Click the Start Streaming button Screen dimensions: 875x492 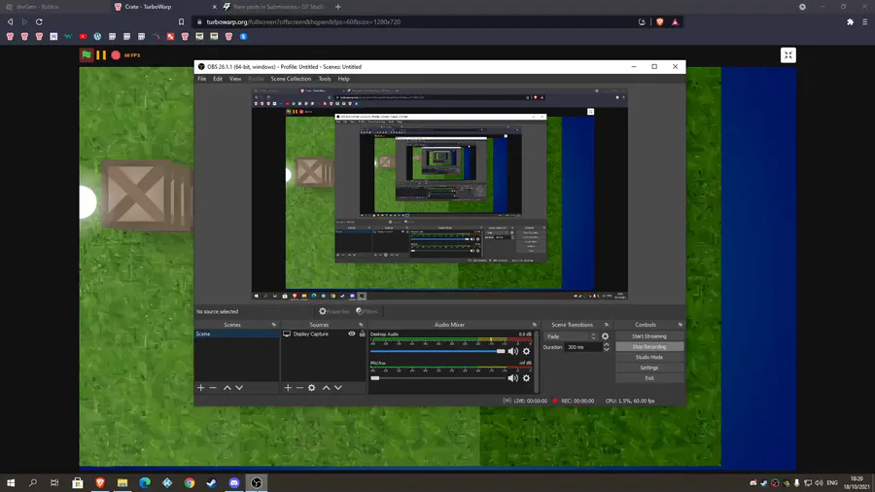coord(649,336)
